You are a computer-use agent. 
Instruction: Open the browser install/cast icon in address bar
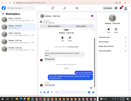point(117,3)
